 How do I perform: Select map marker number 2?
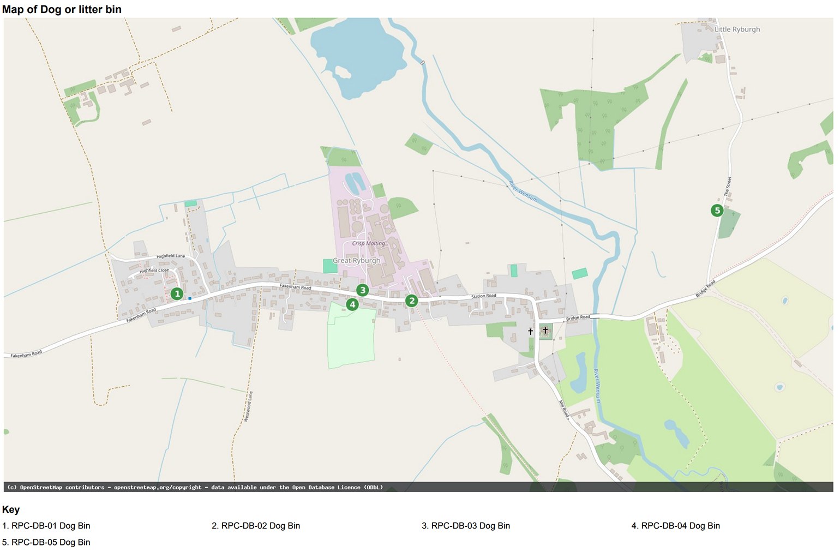point(412,301)
